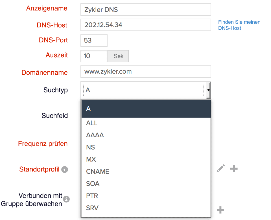Open the Finden Sie meinen DNS-Host link
The width and height of the screenshot is (271, 220).
pyautogui.click(x=239, y=25)
